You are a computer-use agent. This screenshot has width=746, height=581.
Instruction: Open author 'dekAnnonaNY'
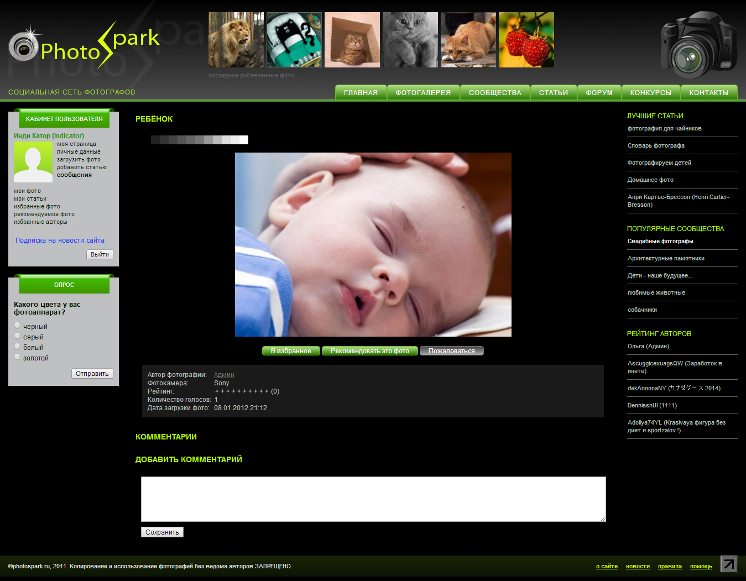coord(674,388)
